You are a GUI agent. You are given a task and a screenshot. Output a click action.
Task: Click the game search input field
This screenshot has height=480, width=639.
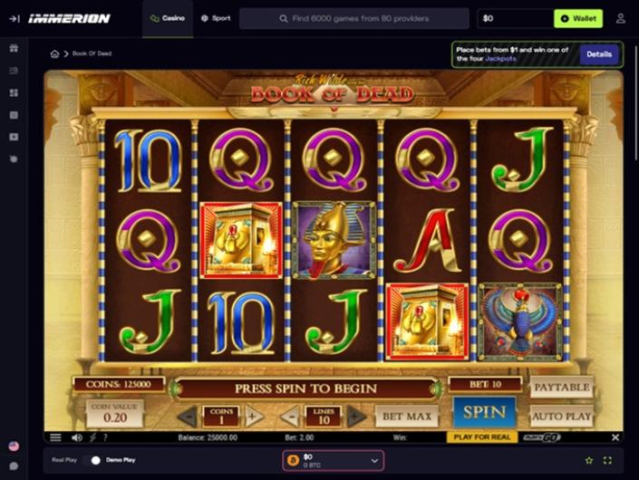(x=354, y=19)
